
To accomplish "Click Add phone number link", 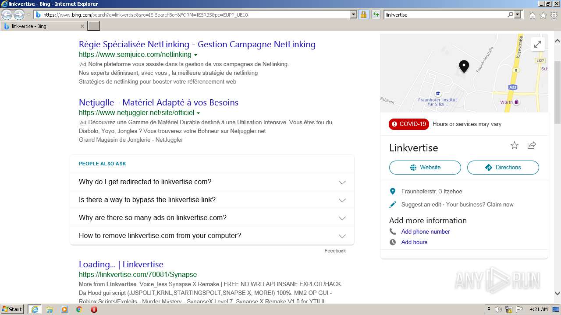I will coord(426,231).
